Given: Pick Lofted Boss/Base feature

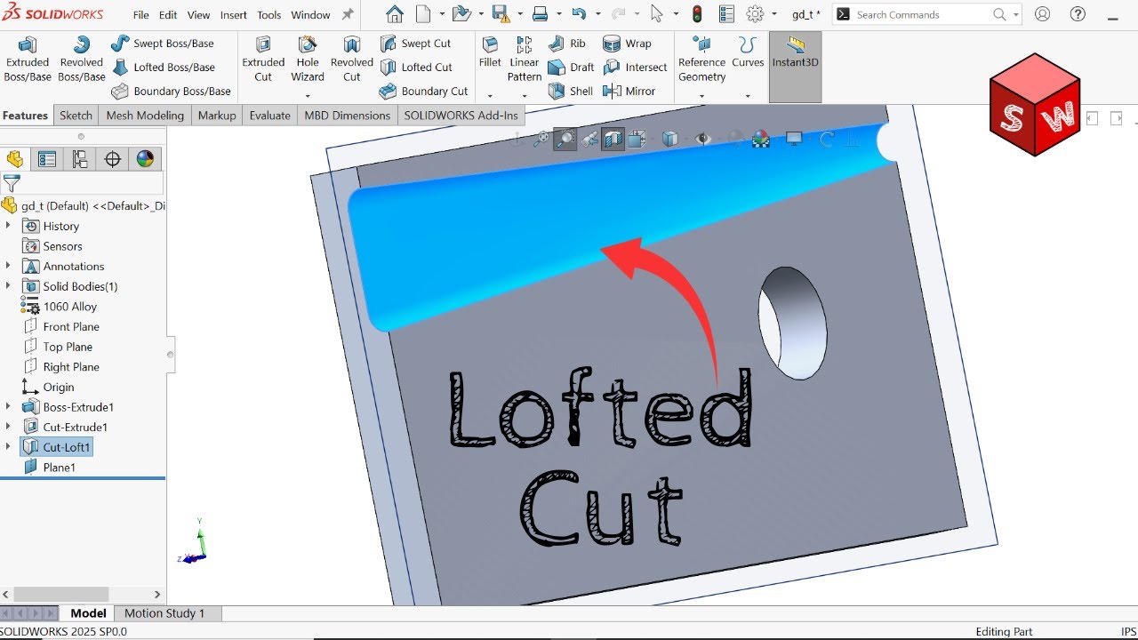Looking at the screenshot, I should click(x=164, y=67).
